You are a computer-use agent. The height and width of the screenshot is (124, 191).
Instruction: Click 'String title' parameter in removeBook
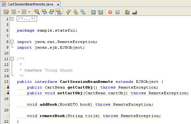(83, 116)
